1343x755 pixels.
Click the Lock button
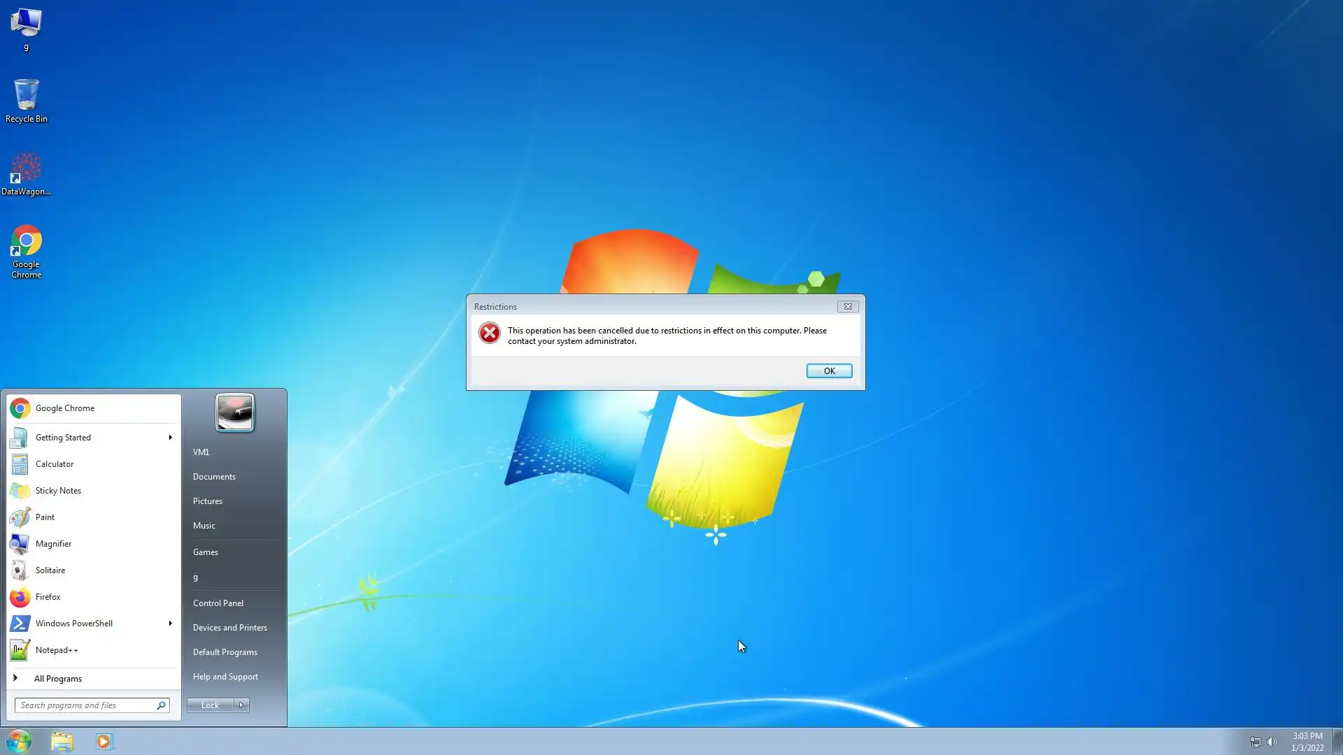click(x=210, y=705)
